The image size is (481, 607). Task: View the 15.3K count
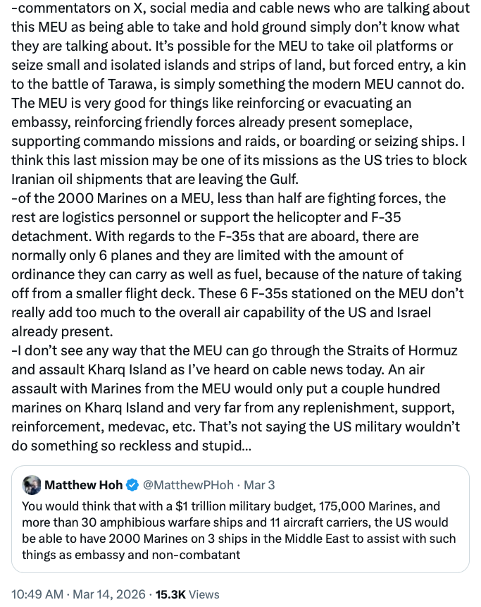pos(169,594)
